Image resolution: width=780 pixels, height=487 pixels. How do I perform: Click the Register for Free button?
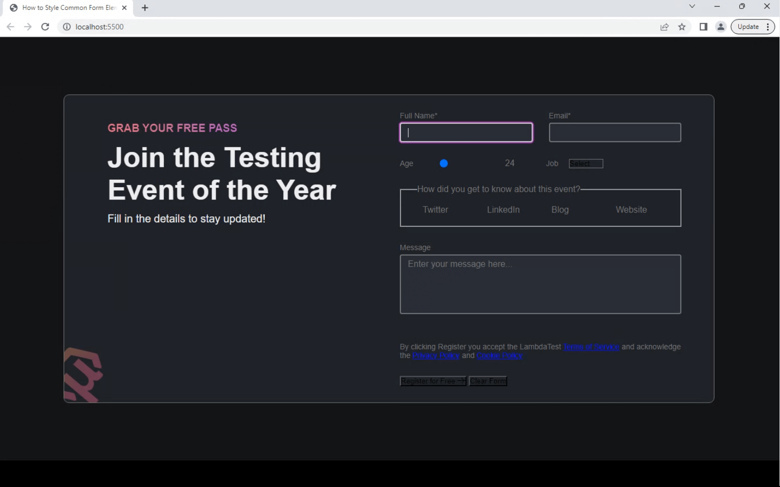[x=433, y=381]
